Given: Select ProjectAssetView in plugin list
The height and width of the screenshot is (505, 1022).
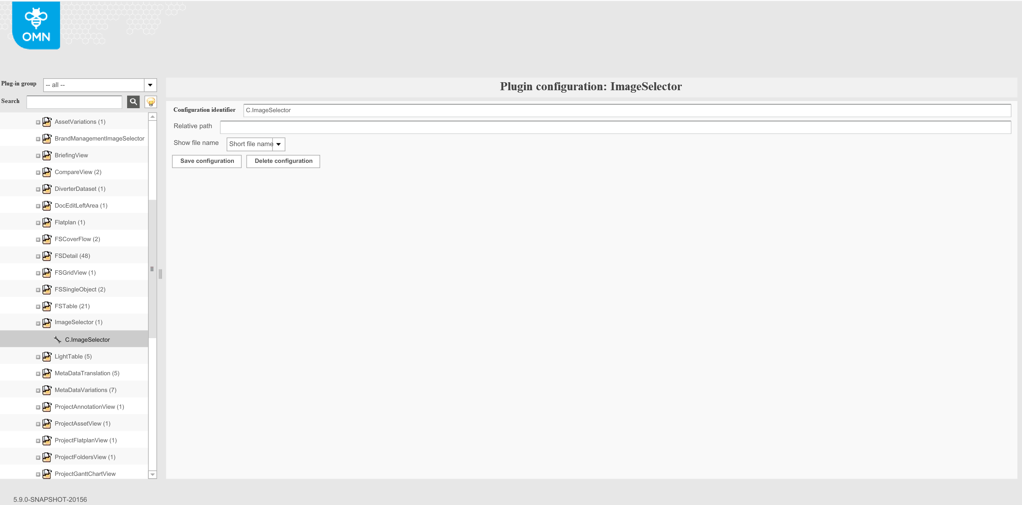Looking at the screenshot, I should point(82,424).
